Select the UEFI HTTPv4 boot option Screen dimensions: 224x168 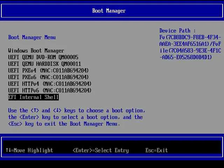click(50, 84)
